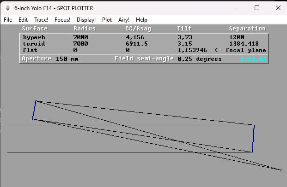Click the Tilt column header
This screenshot has height=187, width=287.
tap(184, 29)
